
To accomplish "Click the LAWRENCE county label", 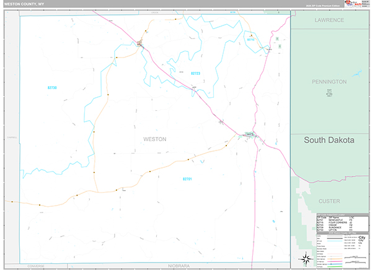I will click(x=329, y=20).
